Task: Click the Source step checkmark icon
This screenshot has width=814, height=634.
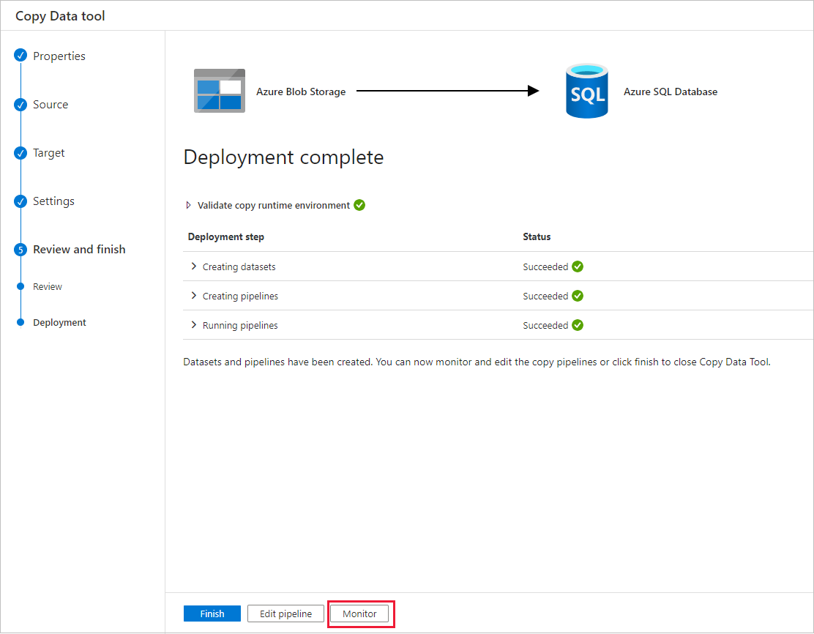Action: tap(20, 104)
